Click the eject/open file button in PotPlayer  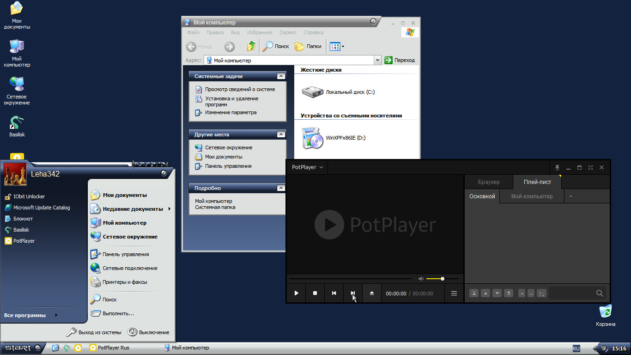372,293
